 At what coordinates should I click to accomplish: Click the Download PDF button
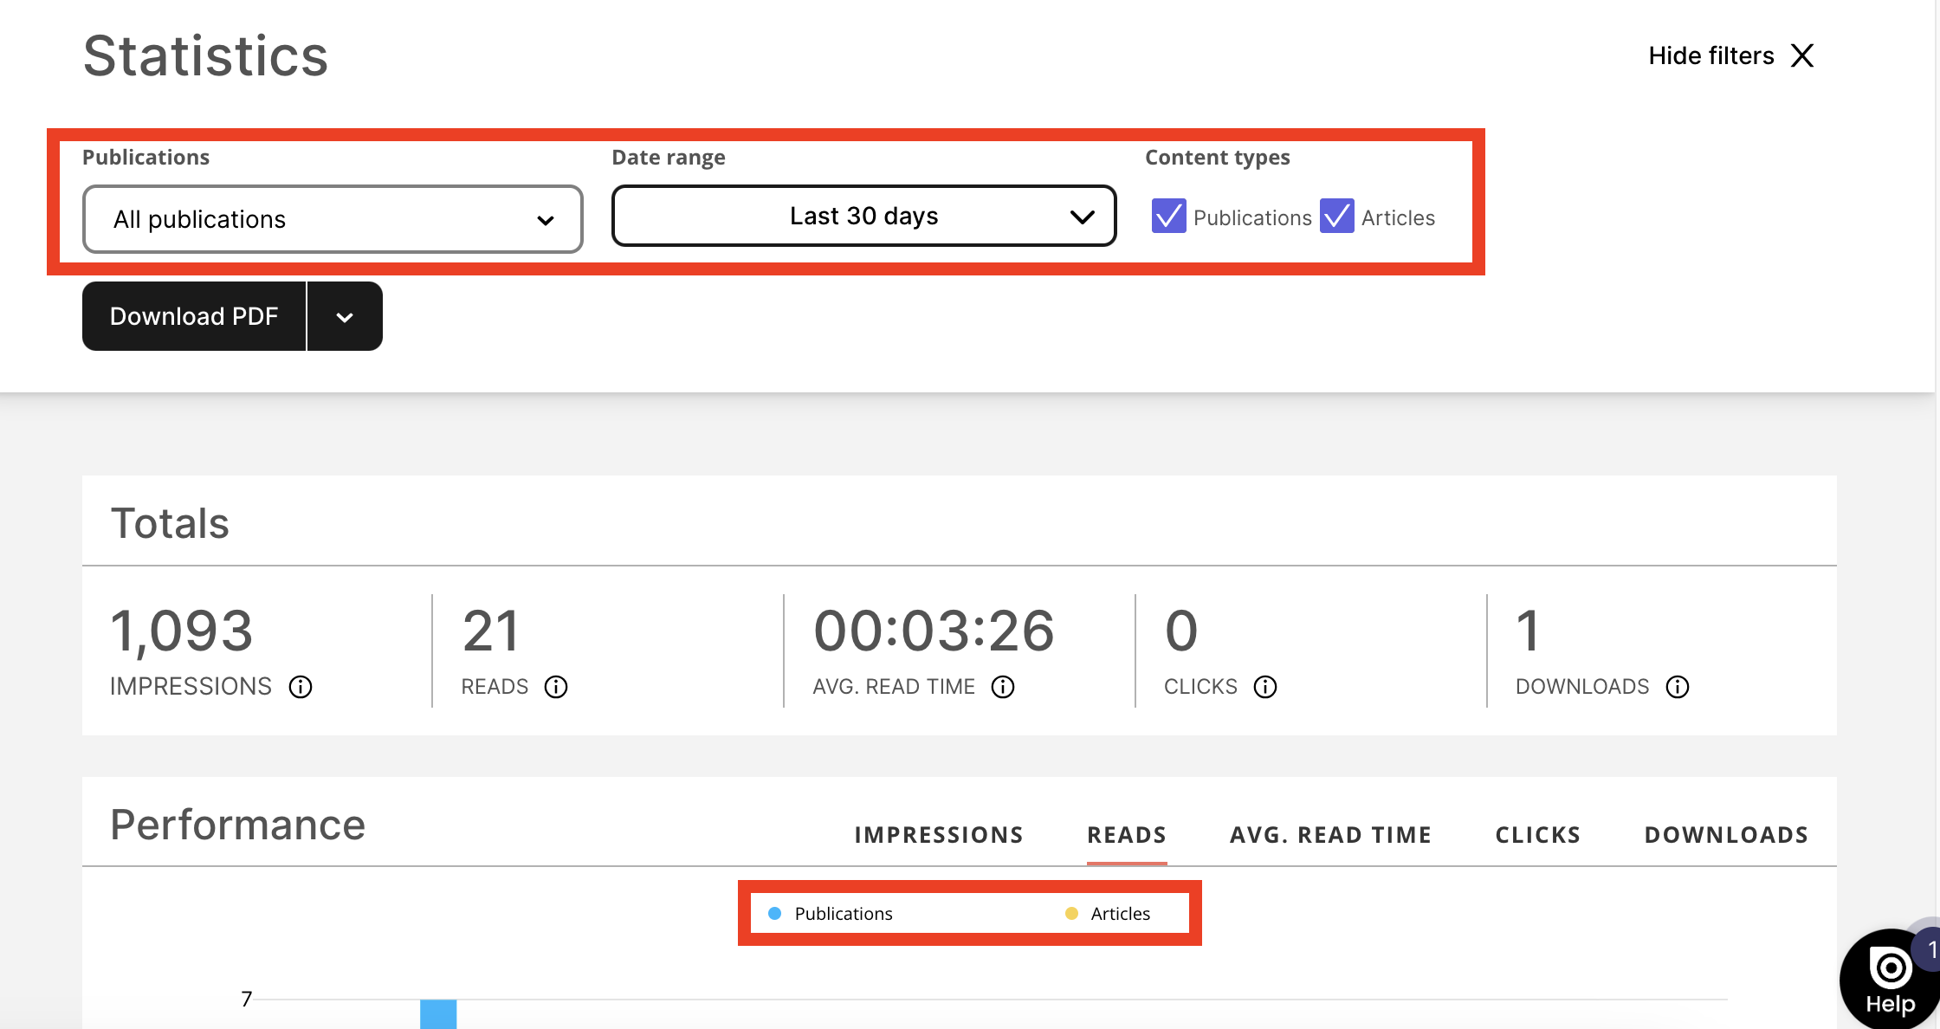194,317
